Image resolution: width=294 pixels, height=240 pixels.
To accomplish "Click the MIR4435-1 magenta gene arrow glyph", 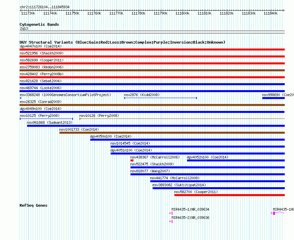I will (x=171, y=213).
